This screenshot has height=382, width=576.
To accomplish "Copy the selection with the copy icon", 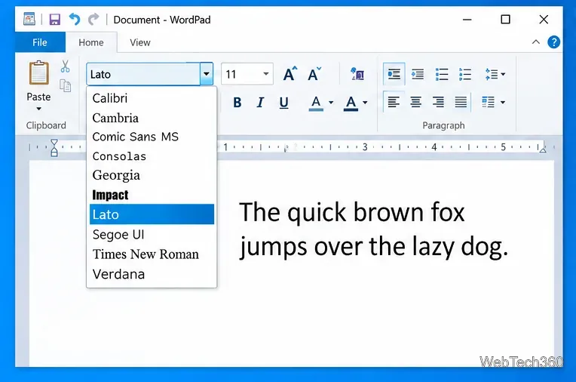I will click(66, 86).
